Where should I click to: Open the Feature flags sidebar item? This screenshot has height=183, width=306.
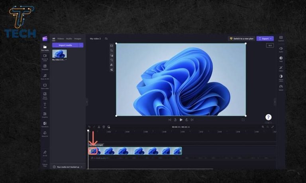pos(45,164)
